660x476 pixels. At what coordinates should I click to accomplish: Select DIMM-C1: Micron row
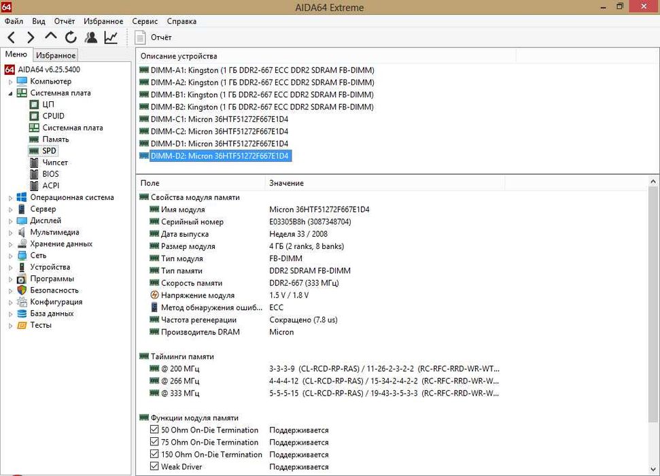214,119
